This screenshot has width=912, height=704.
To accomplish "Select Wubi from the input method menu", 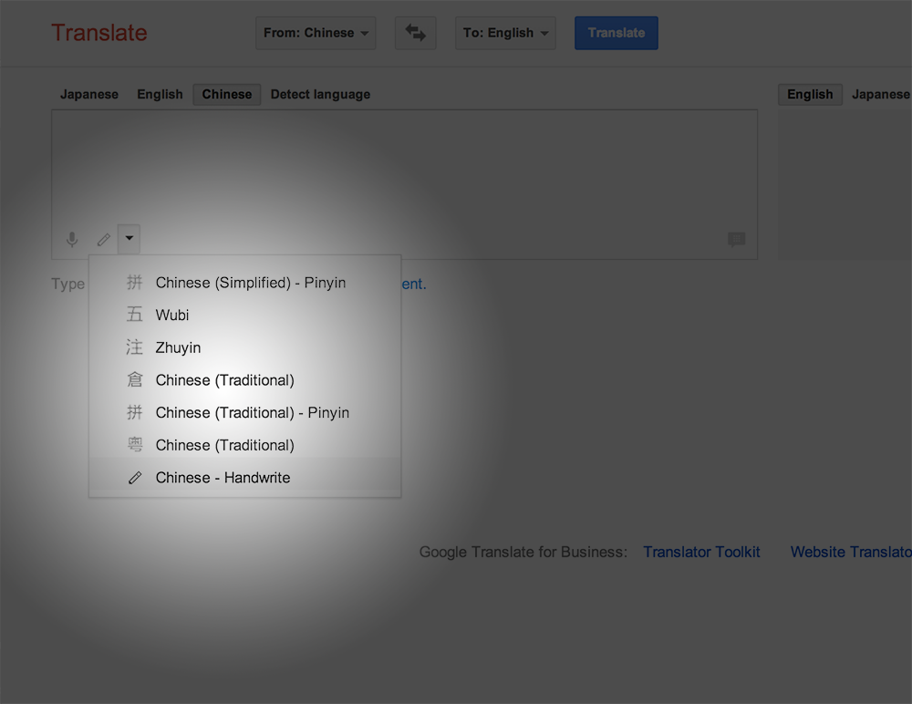I will coord(172,315).
